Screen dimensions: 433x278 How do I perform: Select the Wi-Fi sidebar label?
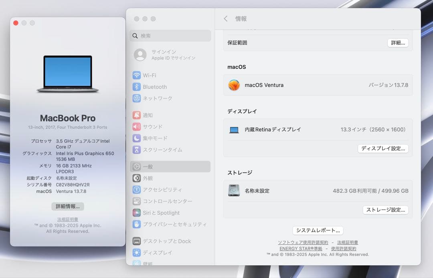[x=150, y=75]
